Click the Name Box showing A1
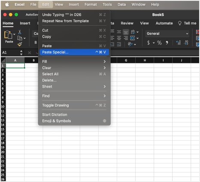This screenshot has width=200, height=182. (10, 53)
